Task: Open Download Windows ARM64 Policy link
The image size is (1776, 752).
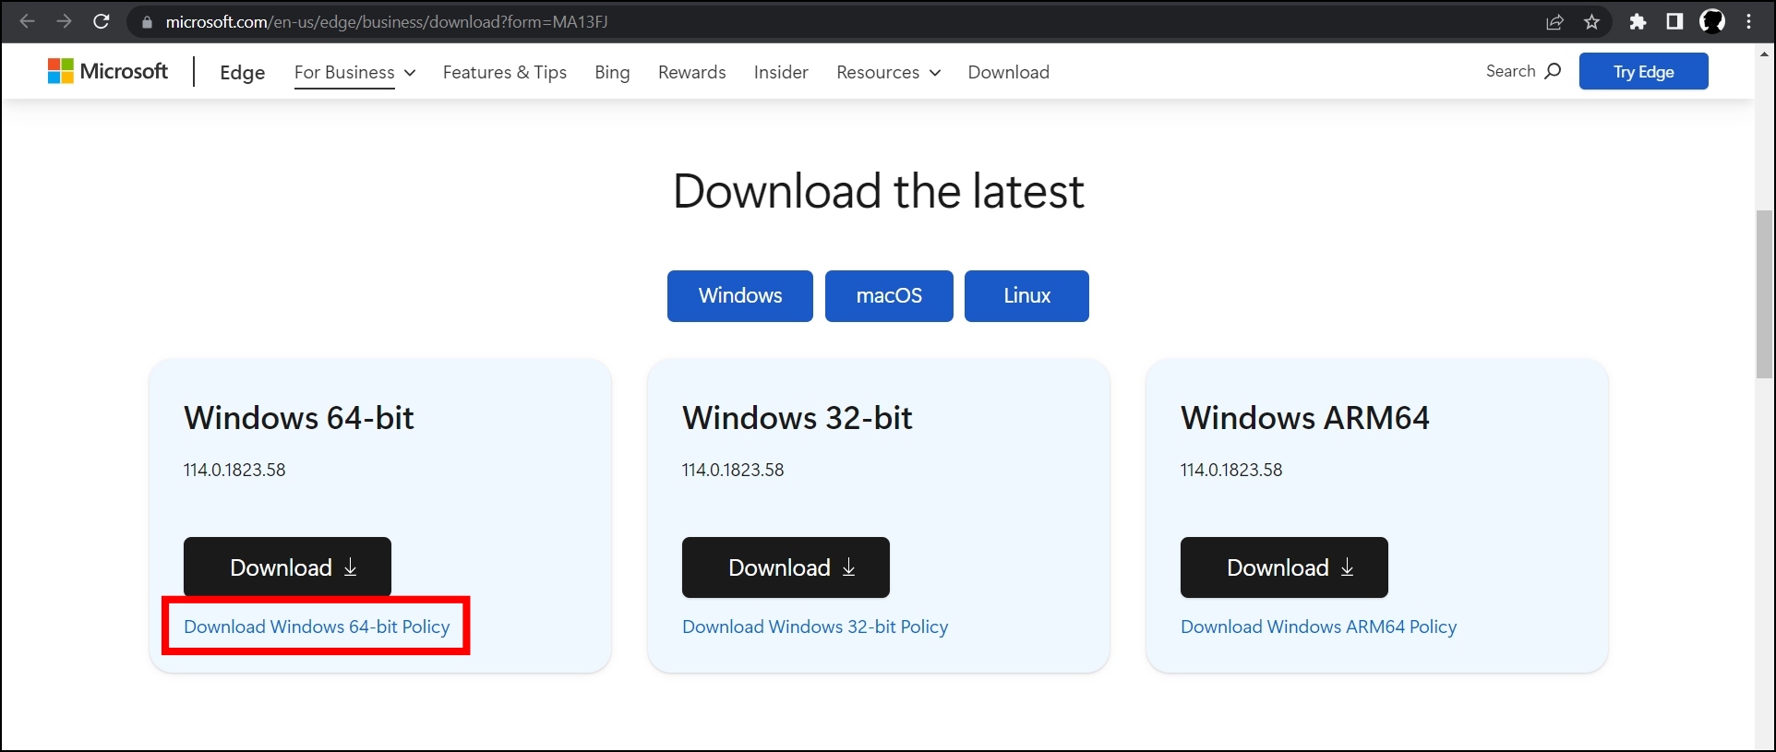Action: tap(1318, 627)
